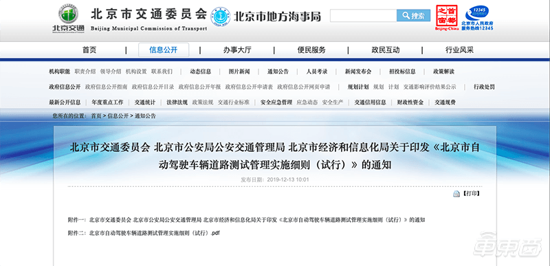Open the 政府信息公开年报 link

pos(199,87)
